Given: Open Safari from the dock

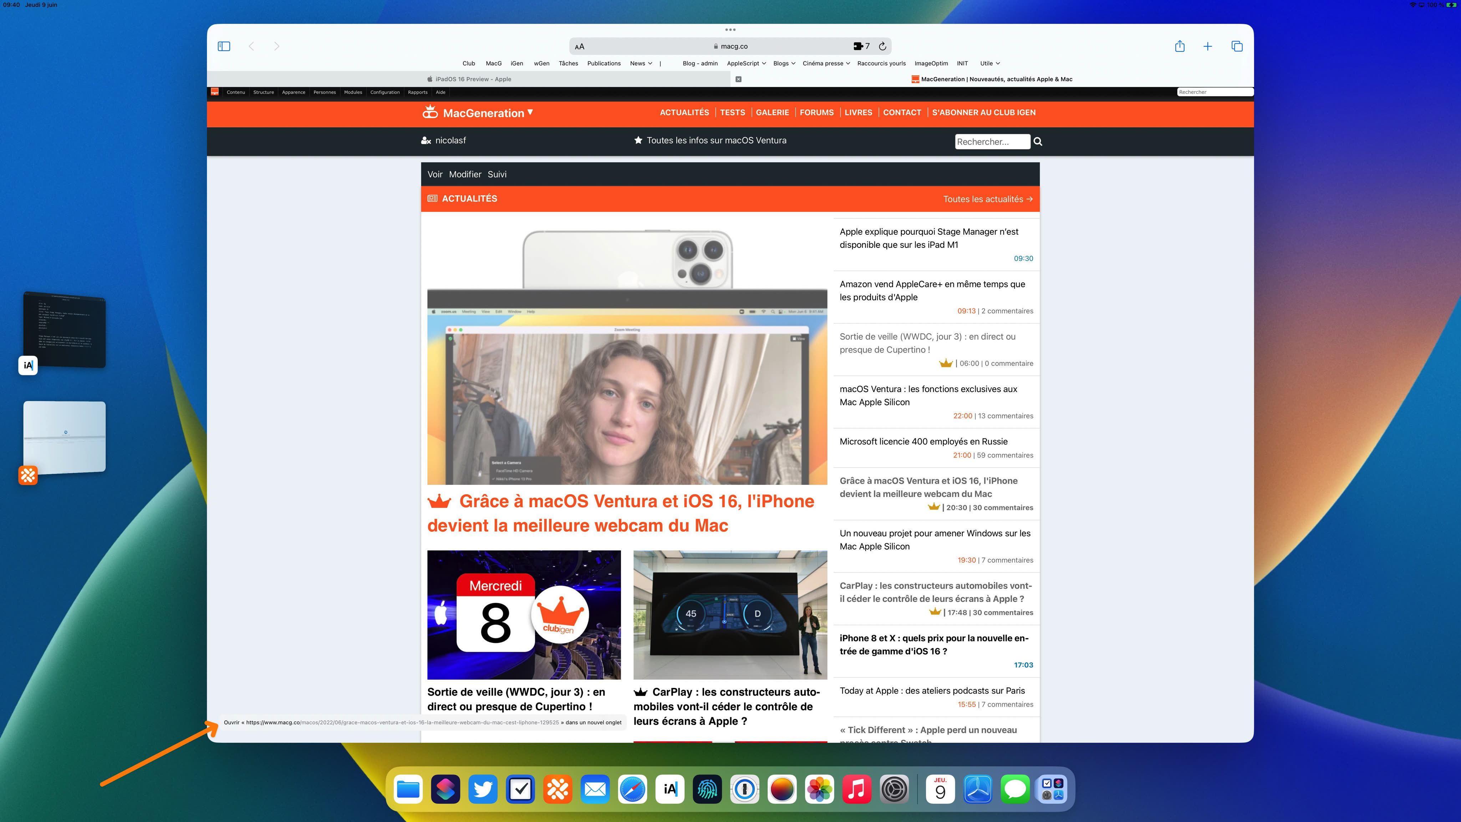Looking at the screenshot, I should 632,789.
